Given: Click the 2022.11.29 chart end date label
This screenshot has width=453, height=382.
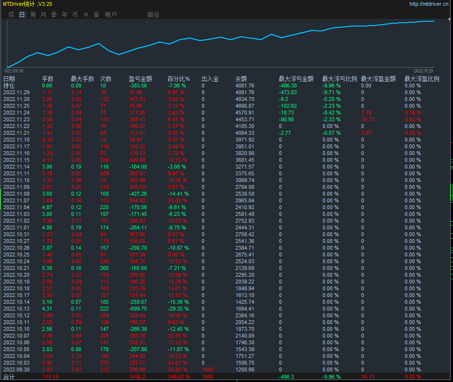Looking at the screenshot, I should pos(423,71).
